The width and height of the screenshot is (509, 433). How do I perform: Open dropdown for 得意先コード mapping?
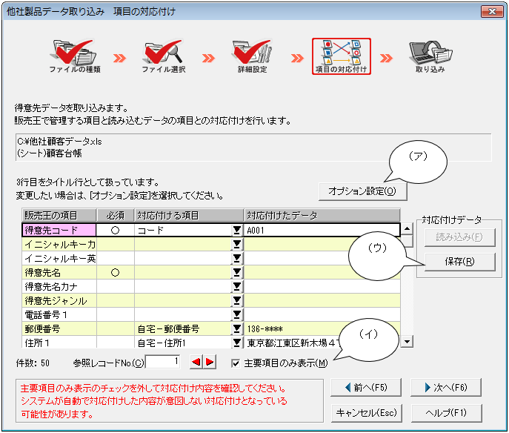pyautogui.click(x=237, y=230)
